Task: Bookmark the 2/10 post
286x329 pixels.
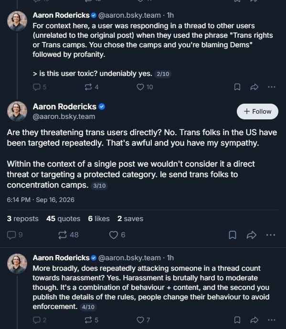Action: 237,87
